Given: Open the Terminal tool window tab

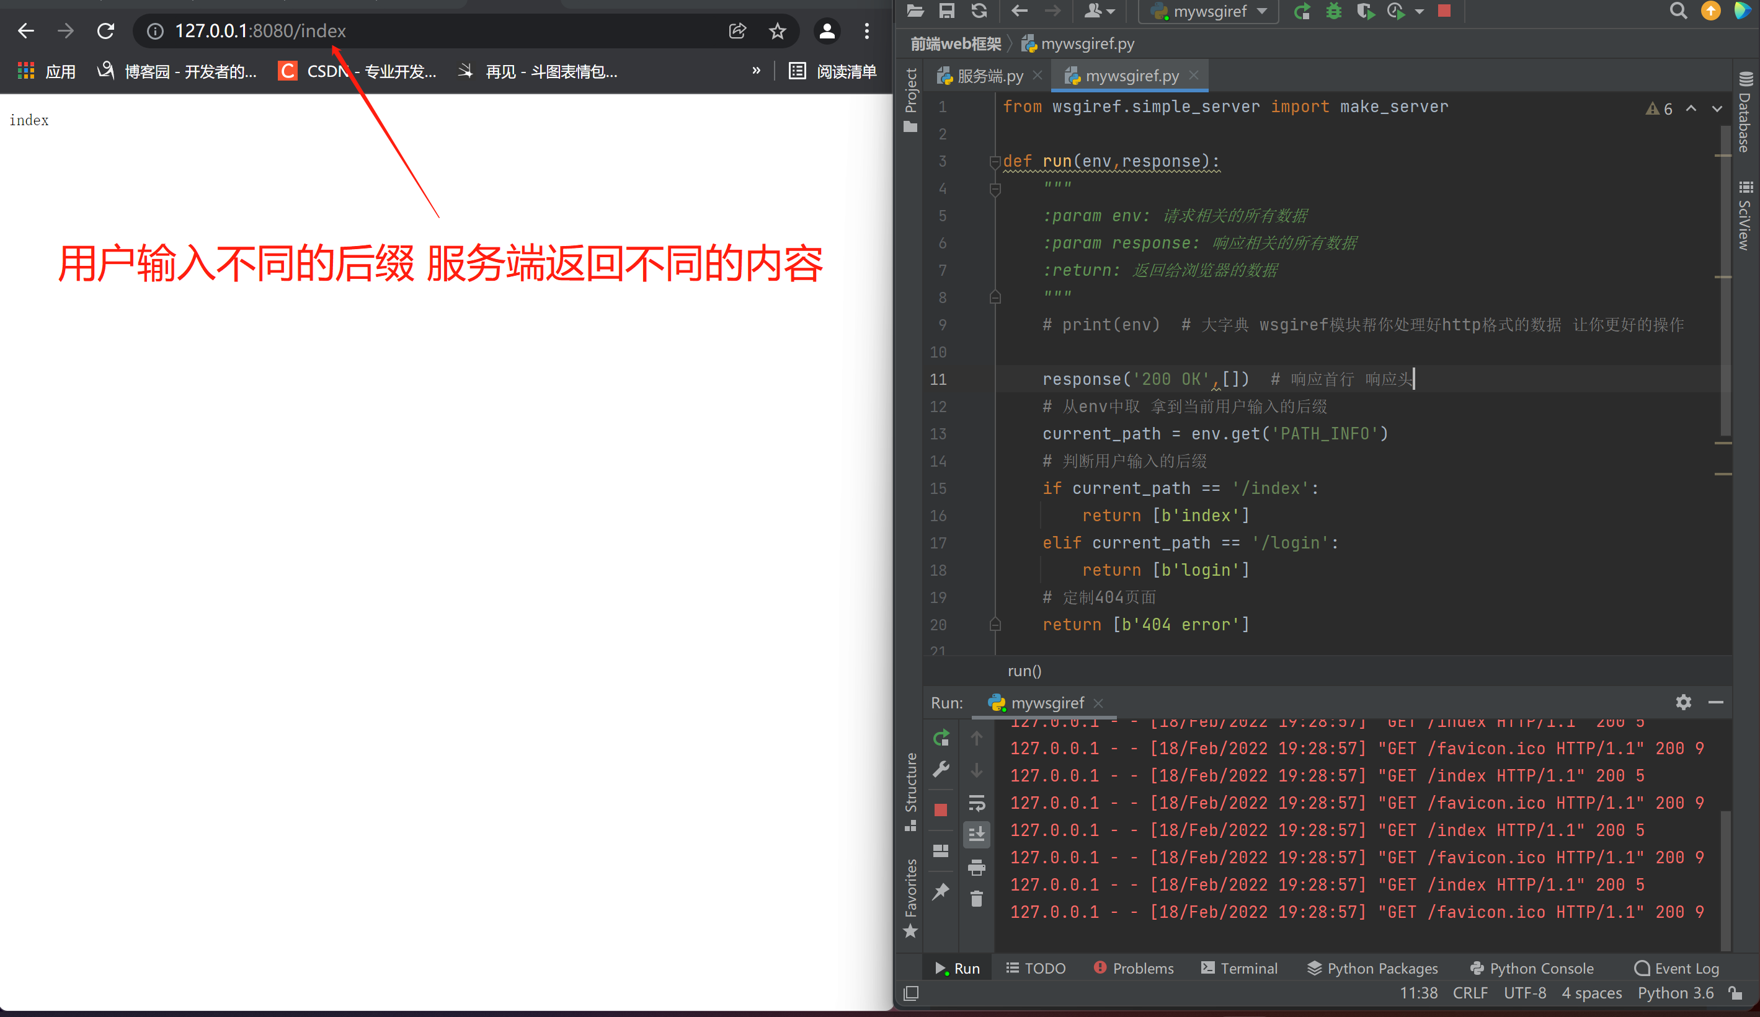Looking at the screenshot, I should point(1239,968).
